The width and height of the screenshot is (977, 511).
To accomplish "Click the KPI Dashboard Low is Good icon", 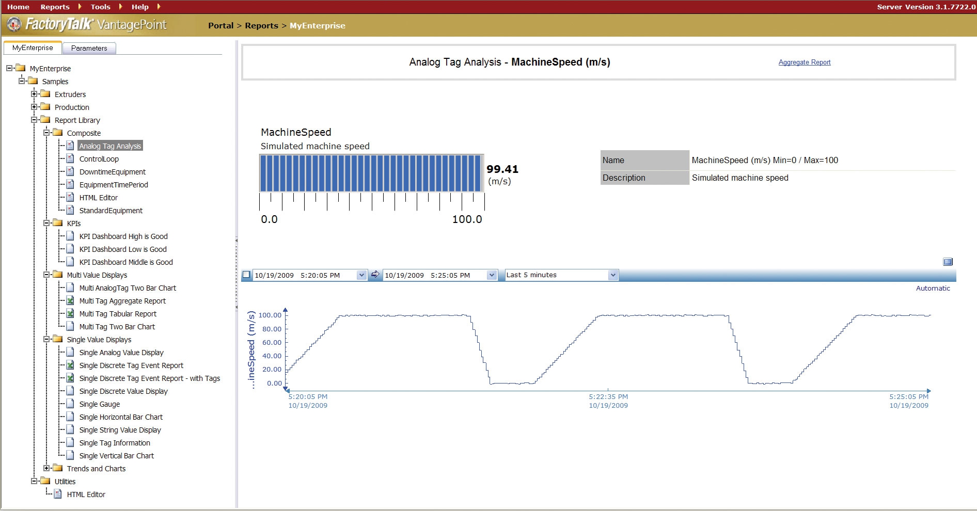I will [x=70, y=249].
